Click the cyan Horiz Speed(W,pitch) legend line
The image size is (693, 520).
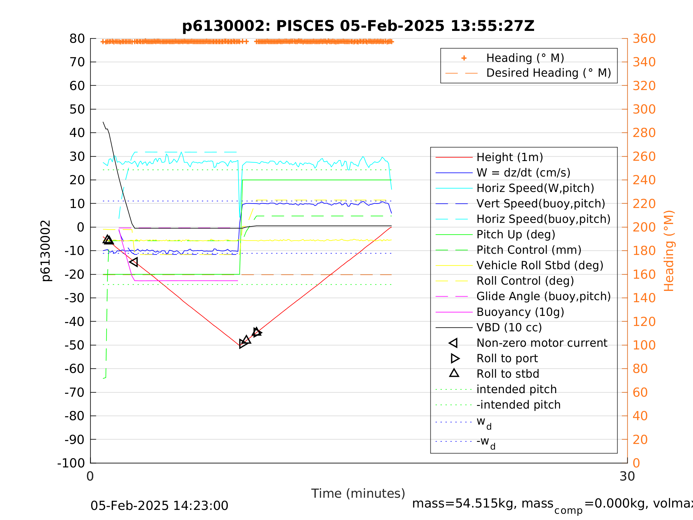[454, 188]
